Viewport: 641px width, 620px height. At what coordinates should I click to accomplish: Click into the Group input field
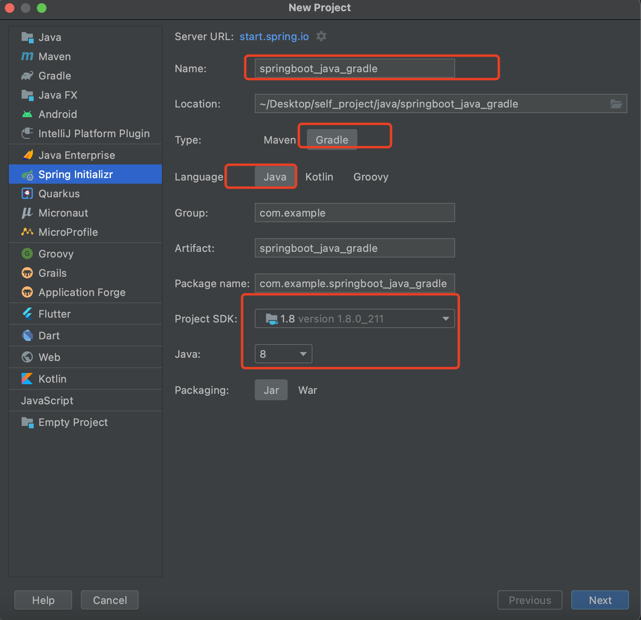355,213
